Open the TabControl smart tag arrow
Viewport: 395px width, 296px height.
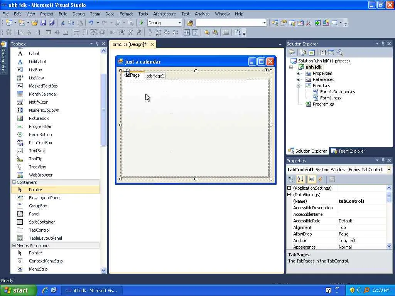[267, 70]
